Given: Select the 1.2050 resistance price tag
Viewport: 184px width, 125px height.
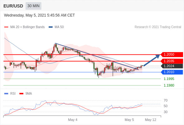Looking at the screenshot, I should click(x=172, y=55).
